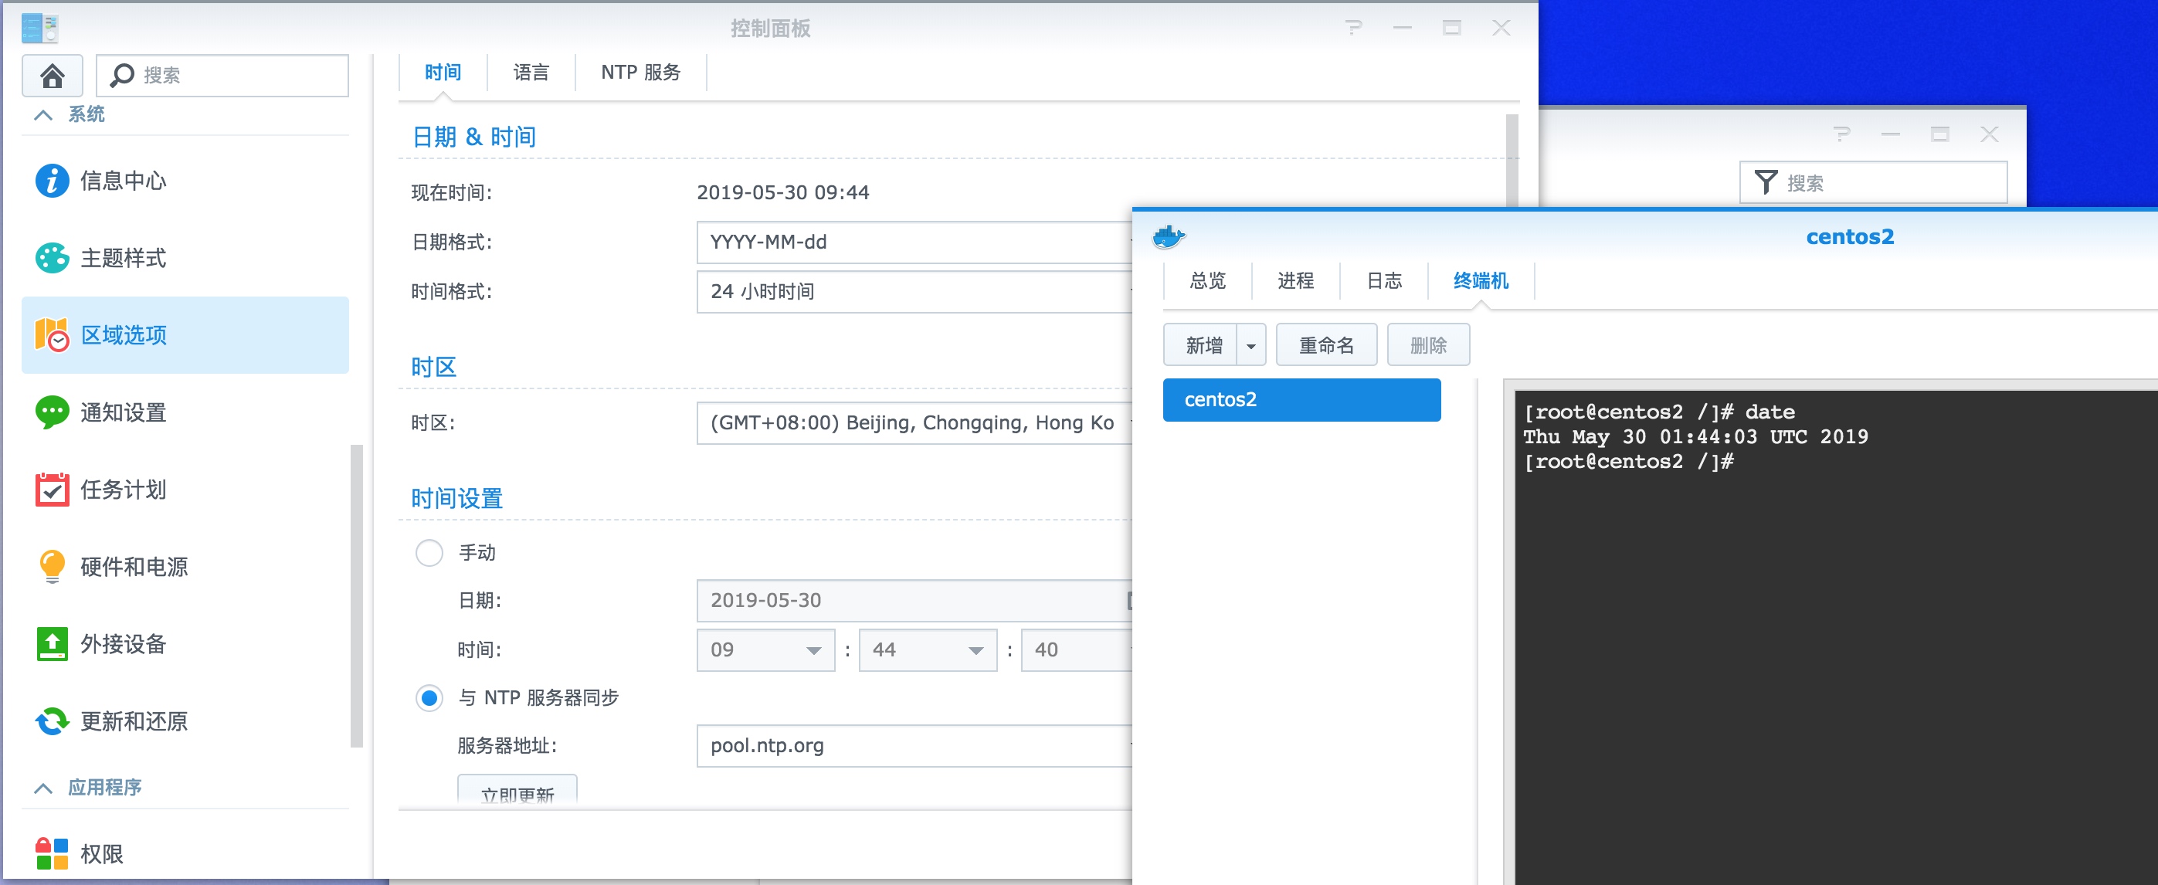This screenshot has width=2158, height=885.
Task: Open 外接设备 sidebar item text
Action: tap(123, 644)
